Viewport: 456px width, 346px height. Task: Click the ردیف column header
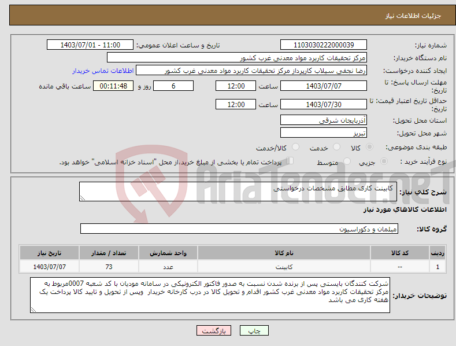click(x=438, y=253)
